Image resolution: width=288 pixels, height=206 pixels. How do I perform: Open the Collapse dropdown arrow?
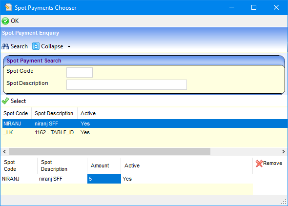tap(69, 47)
